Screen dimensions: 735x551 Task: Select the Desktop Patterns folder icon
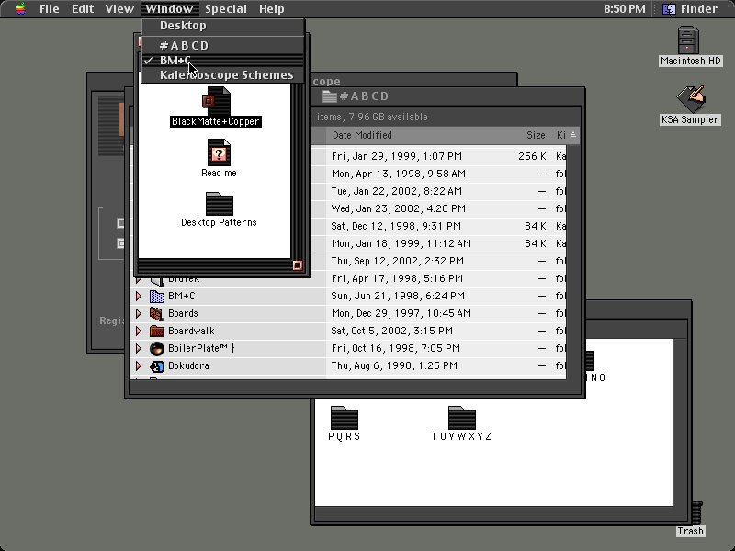coord(219,204)
